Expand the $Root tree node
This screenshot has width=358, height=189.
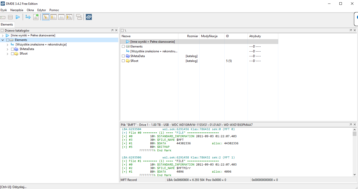[x=8, y=54]
